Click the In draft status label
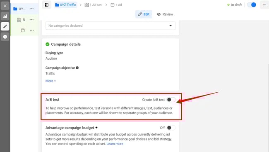Image resolution: width=269 pixels, height=152 pixels. pos(235,5)
